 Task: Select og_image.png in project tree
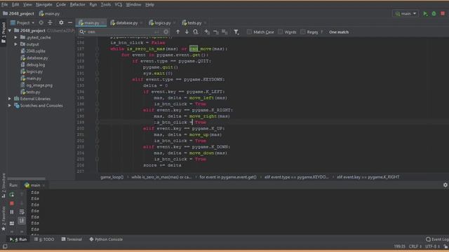point(36,85)
